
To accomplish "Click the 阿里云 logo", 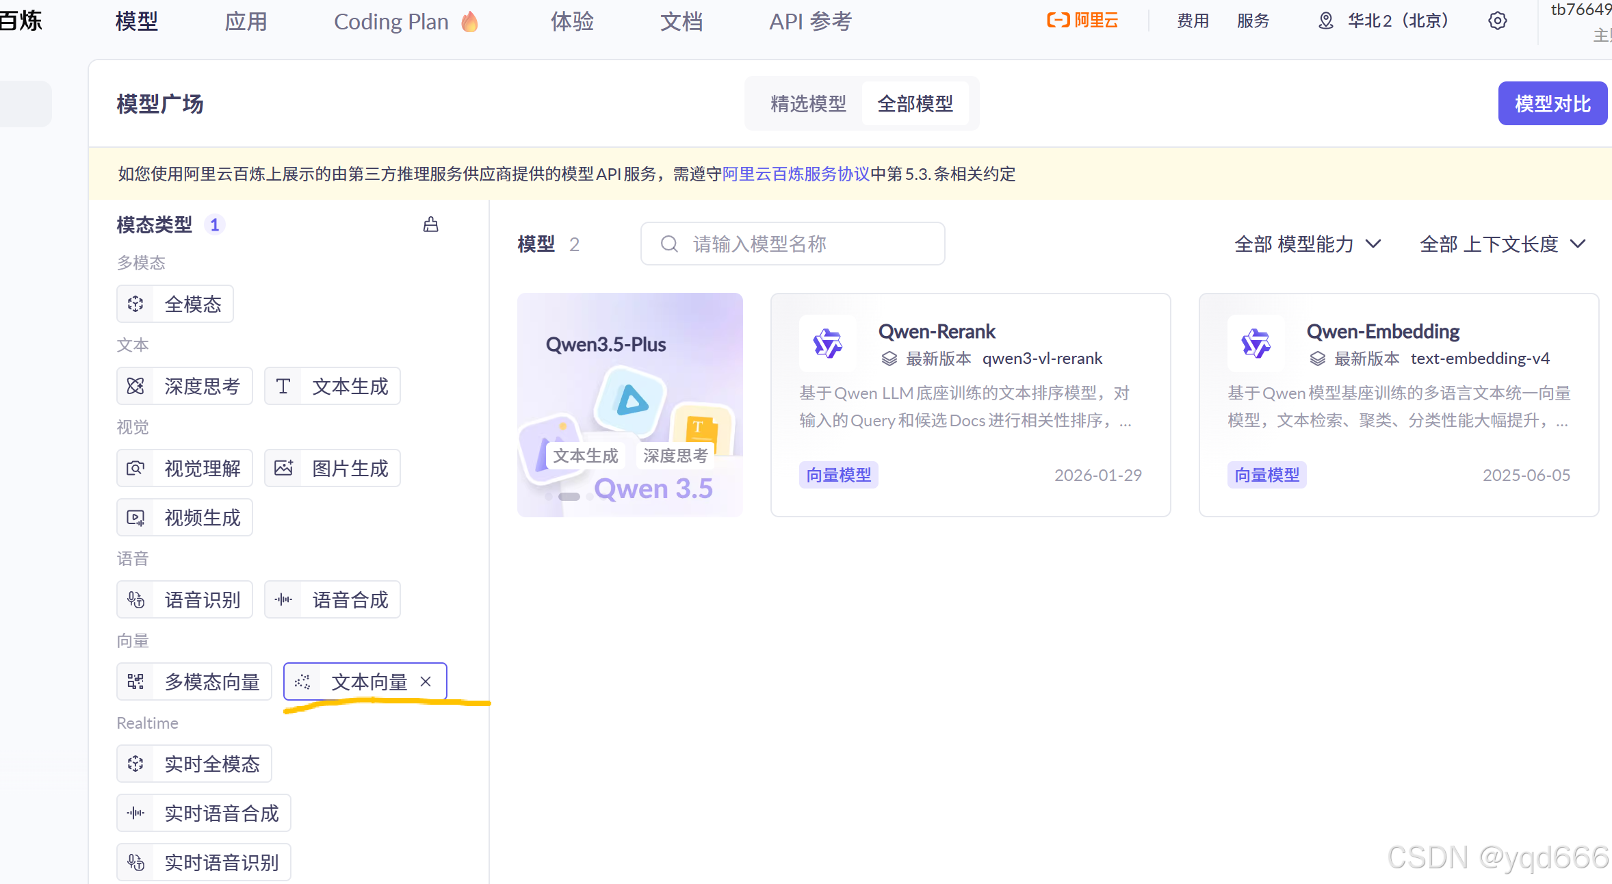I will [1083, 21].
